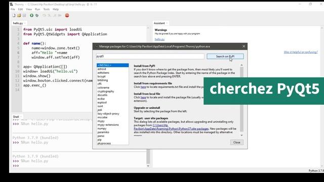Click the Save file toolbar icon
Viewport: 324px width, 182px height.
coord(24,16)
